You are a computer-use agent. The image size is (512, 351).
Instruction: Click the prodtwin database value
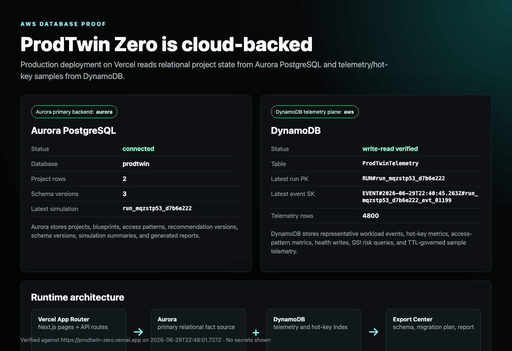(x=136, y=164)
